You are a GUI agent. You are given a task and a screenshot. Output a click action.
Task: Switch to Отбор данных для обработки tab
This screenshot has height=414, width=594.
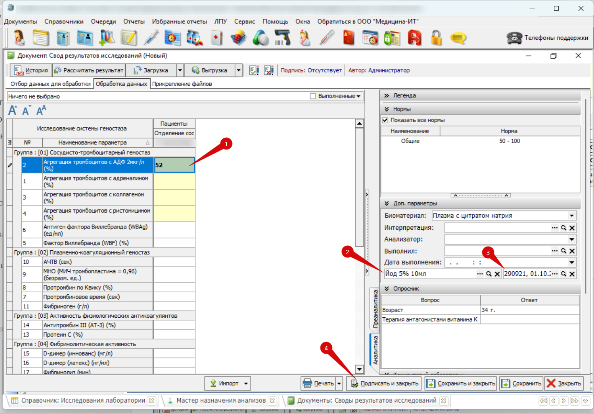pyautogui.click(x=50, y=84)
